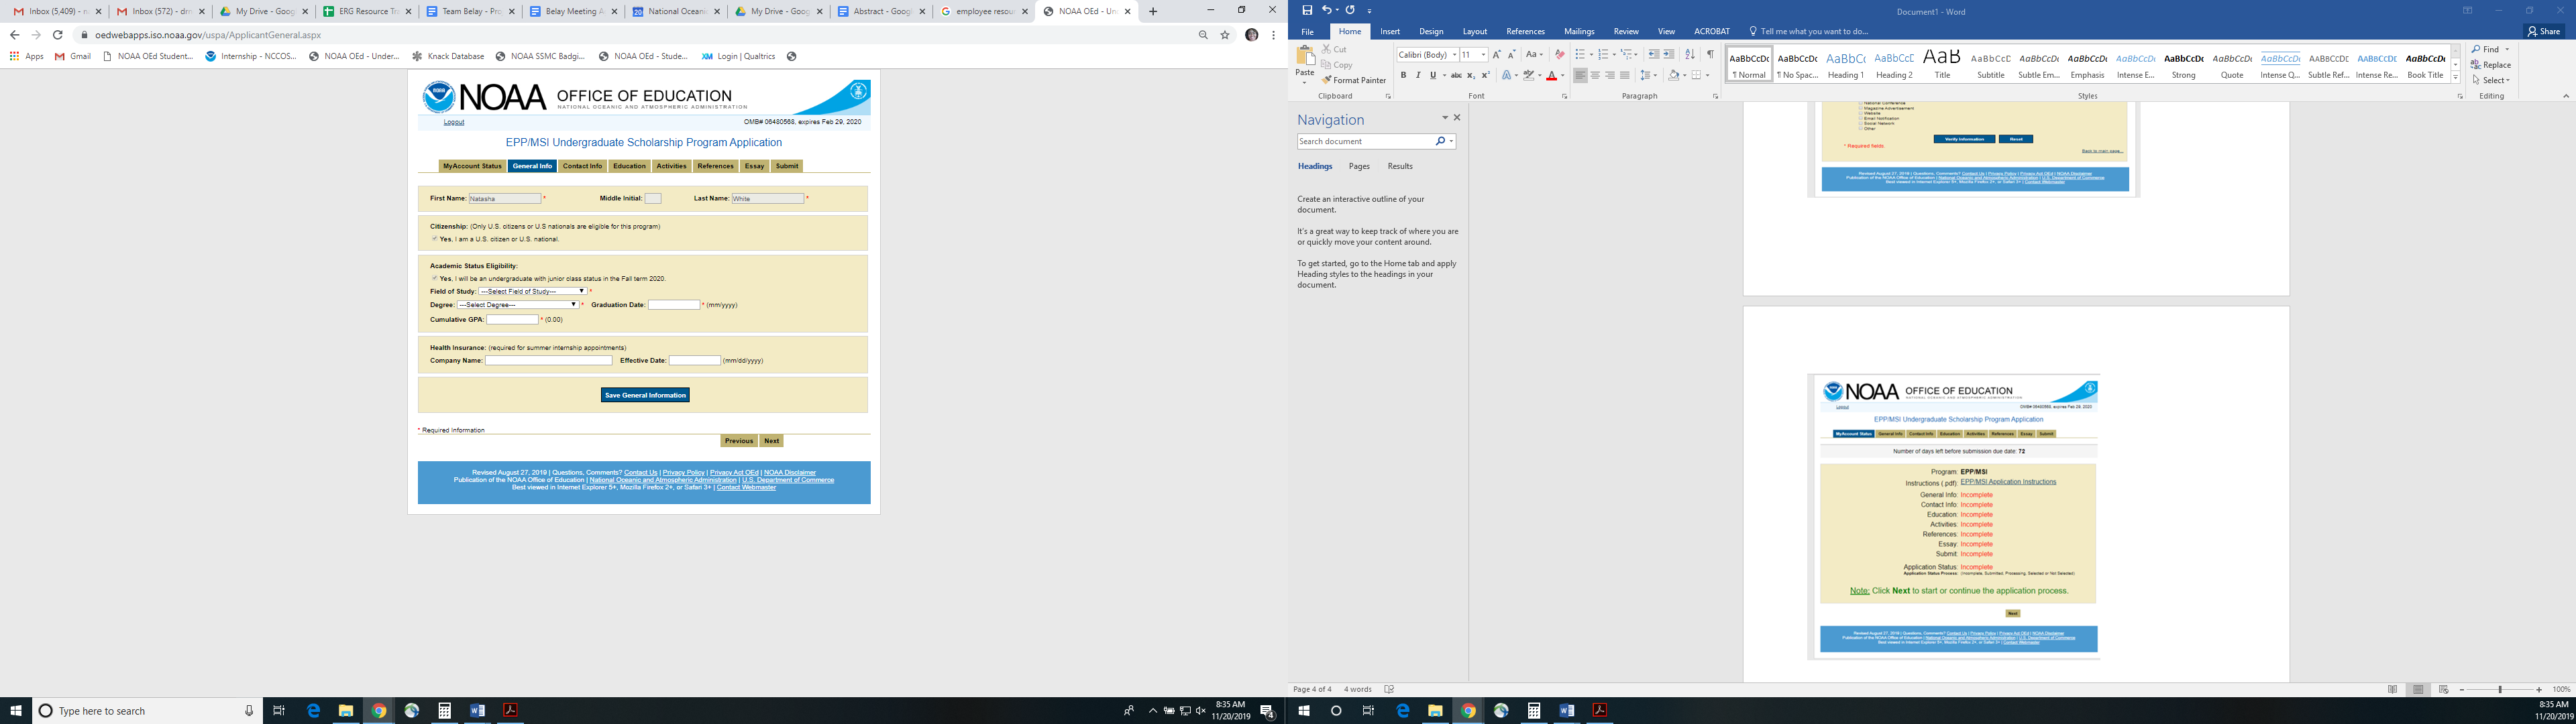Screen dimensions: 2576x724
Task: Expand the font size dropdown
Action: click(1483, 55)
